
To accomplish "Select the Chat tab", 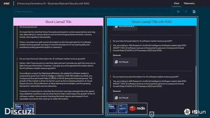I will [x=176, y=4].
